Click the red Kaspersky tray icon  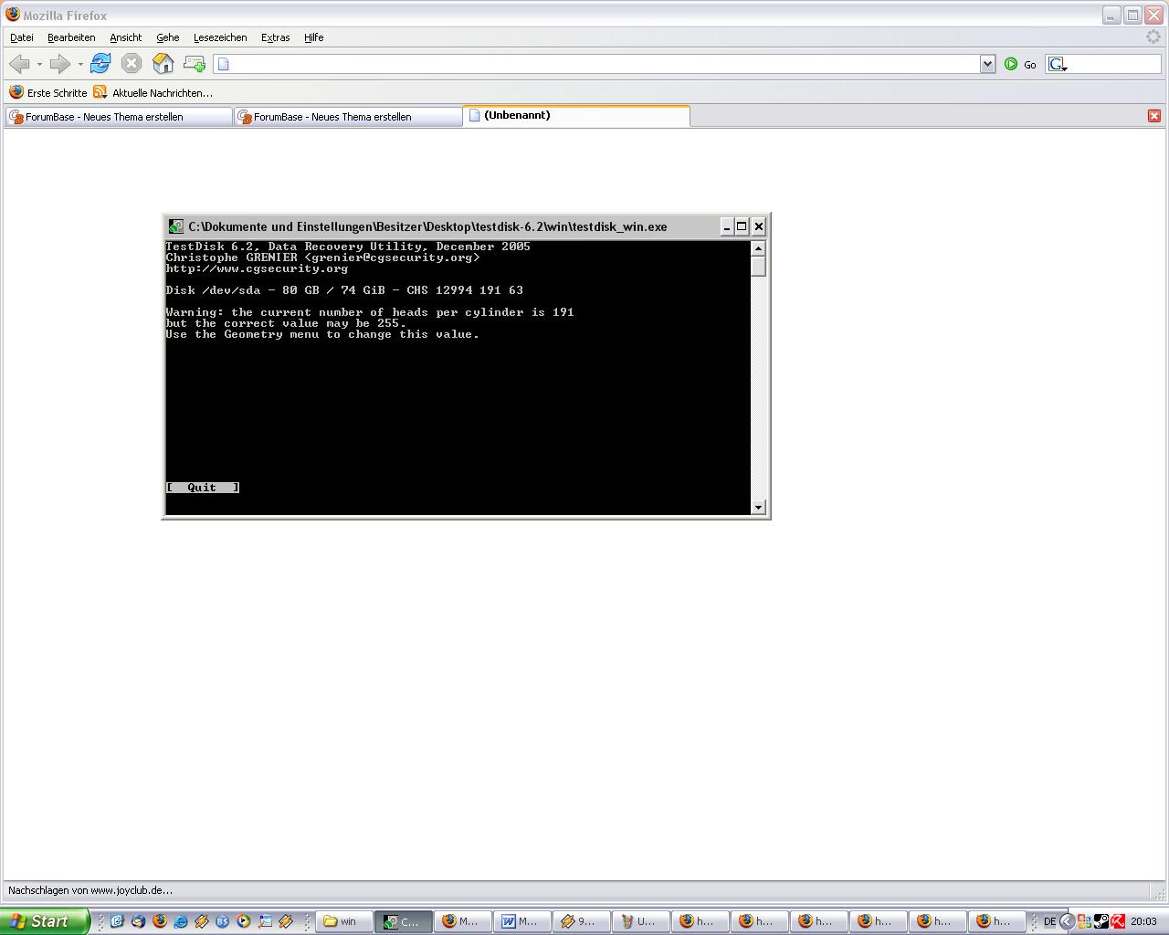(x=1118, y=921)
